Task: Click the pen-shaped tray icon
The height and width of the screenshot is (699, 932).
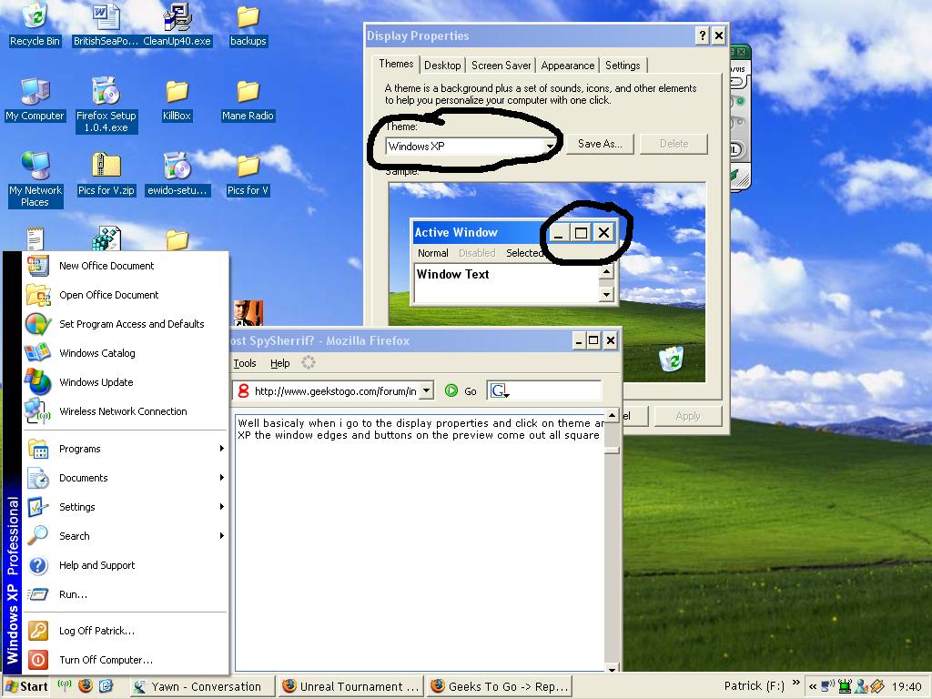Action: click(877, 686)
